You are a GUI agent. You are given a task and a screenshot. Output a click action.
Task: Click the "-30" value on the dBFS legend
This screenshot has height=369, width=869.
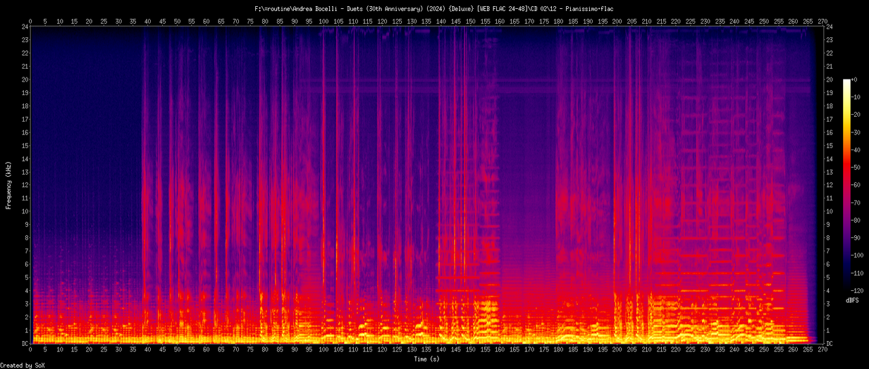[857, 133]
